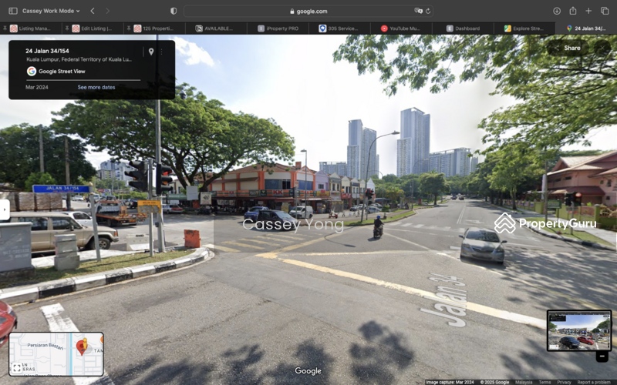617x385 pixels.
Task: Click the Safari back arrow
Action: point(93,11)
